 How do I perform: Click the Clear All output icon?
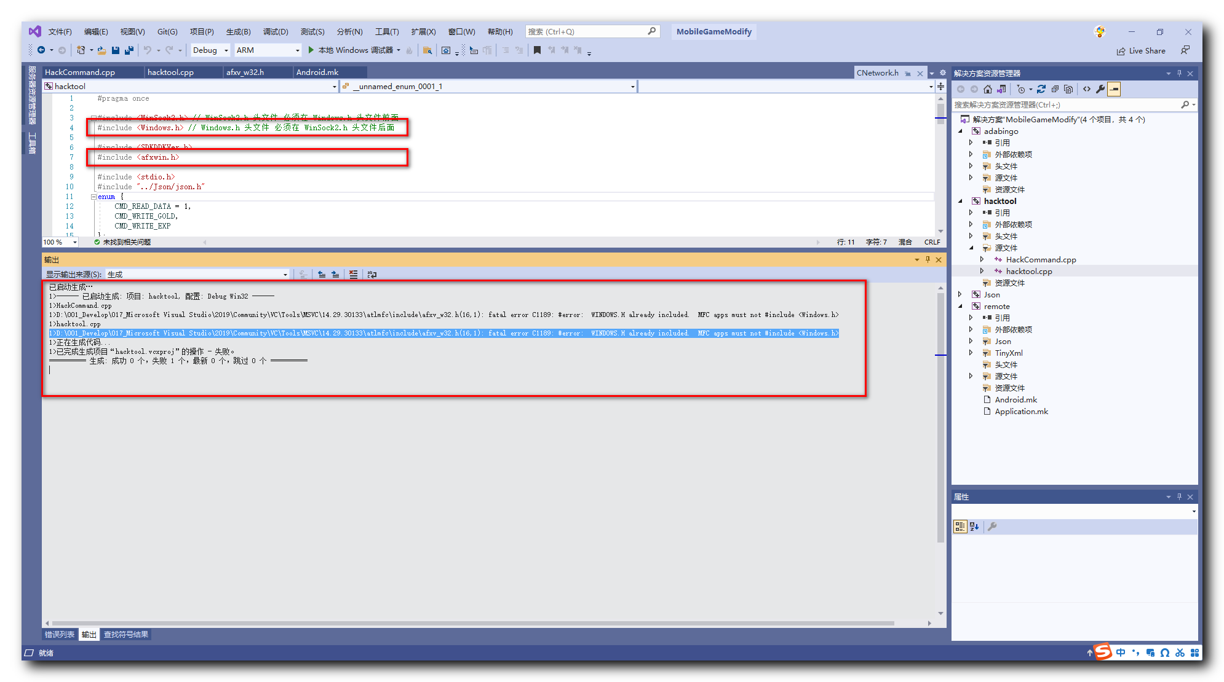(x=354, y=274)
